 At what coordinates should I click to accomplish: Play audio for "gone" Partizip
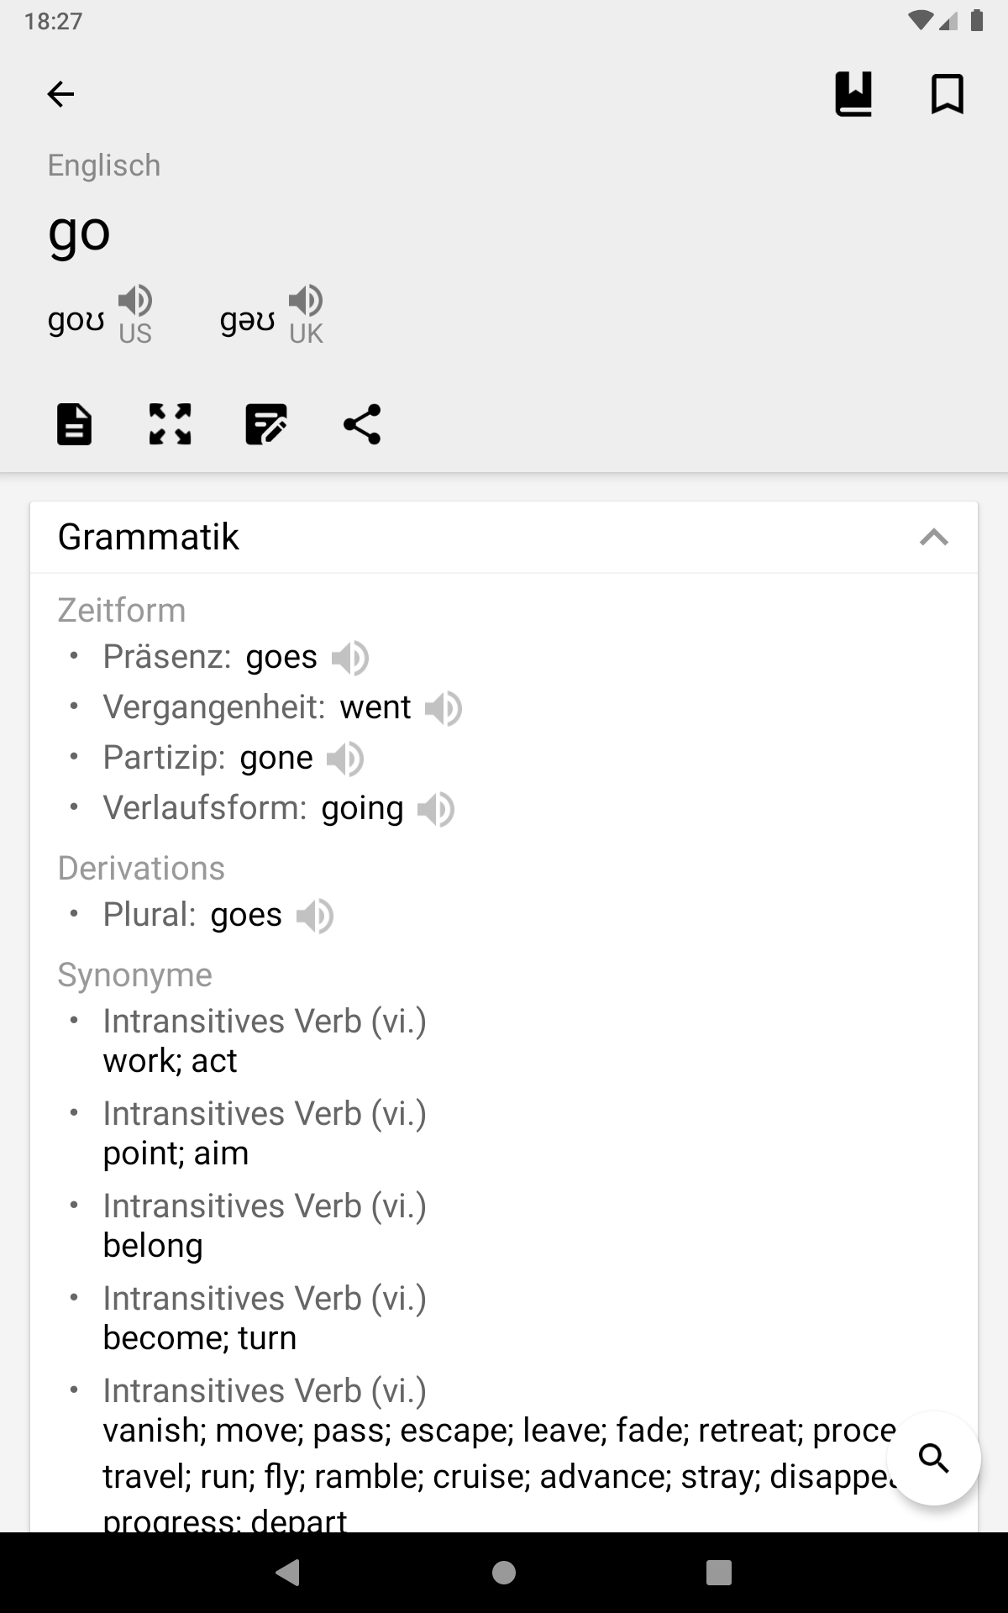[x=345, y=759]
